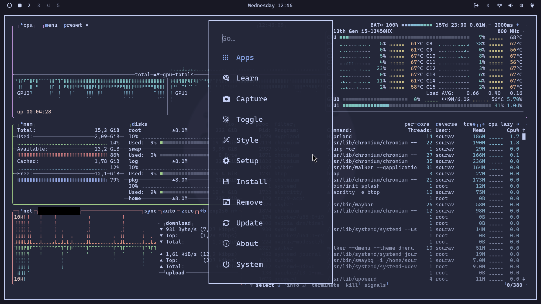Toggle per-core option in proc panel

point(416,124)
